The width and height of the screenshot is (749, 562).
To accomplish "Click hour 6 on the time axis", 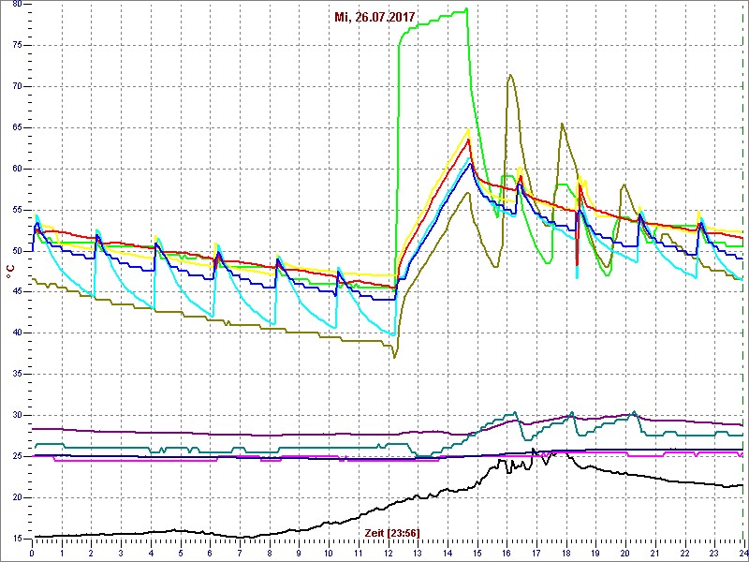I will [210, 553].
